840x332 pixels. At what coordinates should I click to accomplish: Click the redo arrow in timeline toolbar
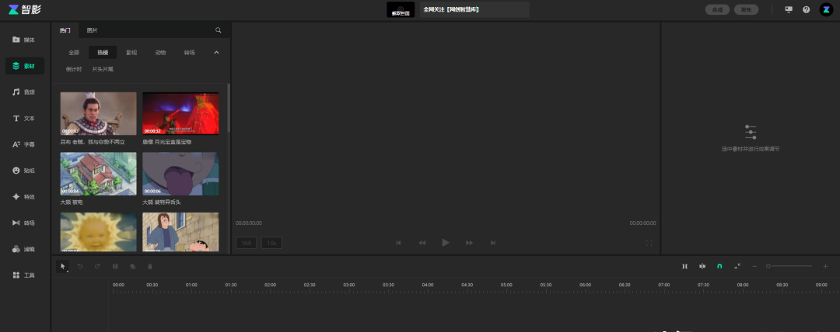[97, 266]
